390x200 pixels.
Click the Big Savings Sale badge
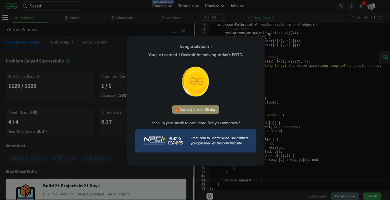163,2
